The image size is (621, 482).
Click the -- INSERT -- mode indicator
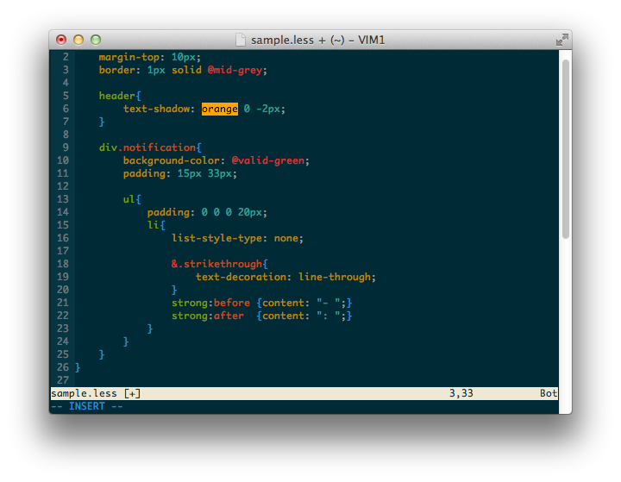pos(86,406)
